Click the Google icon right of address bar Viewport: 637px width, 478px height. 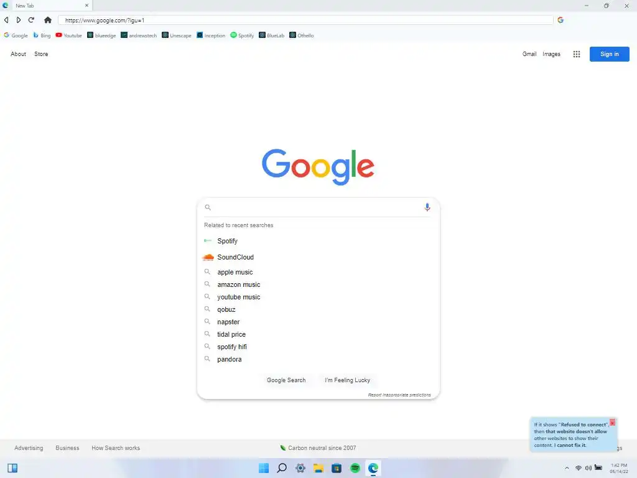560,20
